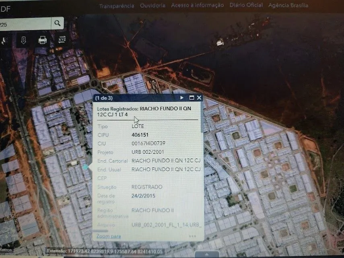Open Ouvidoria menu
The height and width of the screenshot is (258, 344).
click(153, 6)
